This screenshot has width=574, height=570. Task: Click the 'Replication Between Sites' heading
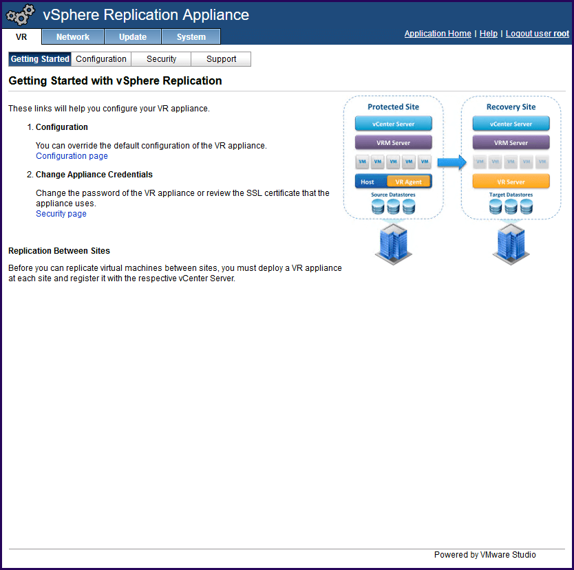coord(59,251)
